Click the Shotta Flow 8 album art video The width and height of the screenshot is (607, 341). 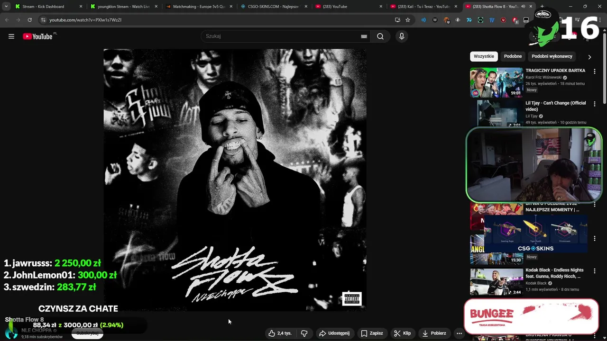pyautogui.click(x=235, y=180)
